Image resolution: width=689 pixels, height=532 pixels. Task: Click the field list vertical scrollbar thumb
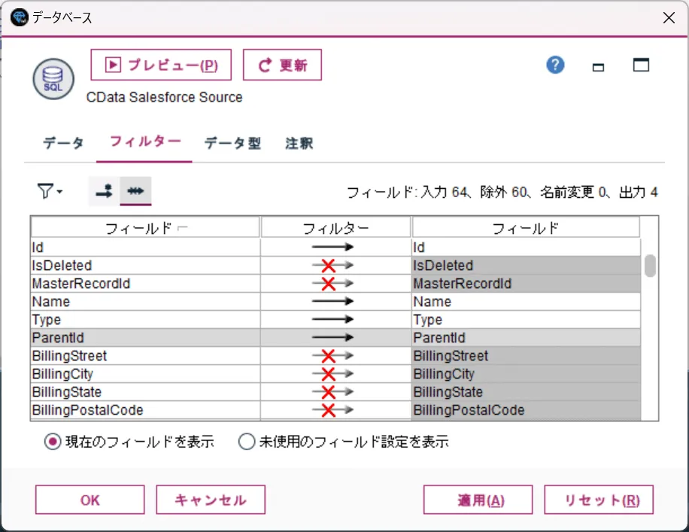pos(650,266)
